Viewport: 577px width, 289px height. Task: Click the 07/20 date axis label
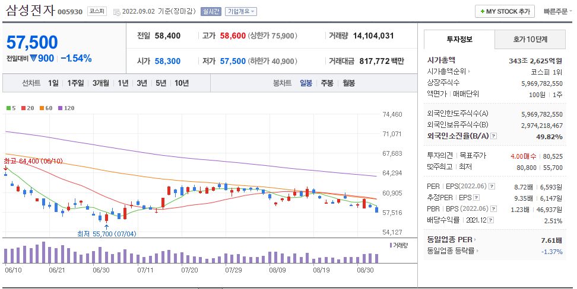point(189,270)
